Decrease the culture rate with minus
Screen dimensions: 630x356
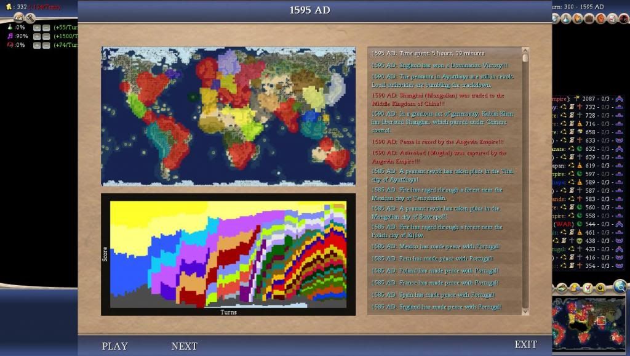tap(46, 36)
